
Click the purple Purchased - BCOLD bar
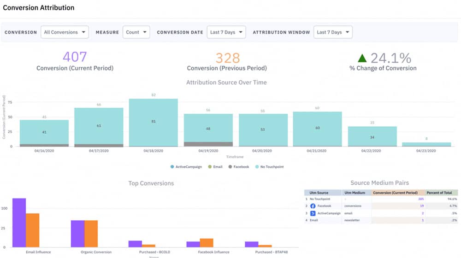(x=135, y=244)
